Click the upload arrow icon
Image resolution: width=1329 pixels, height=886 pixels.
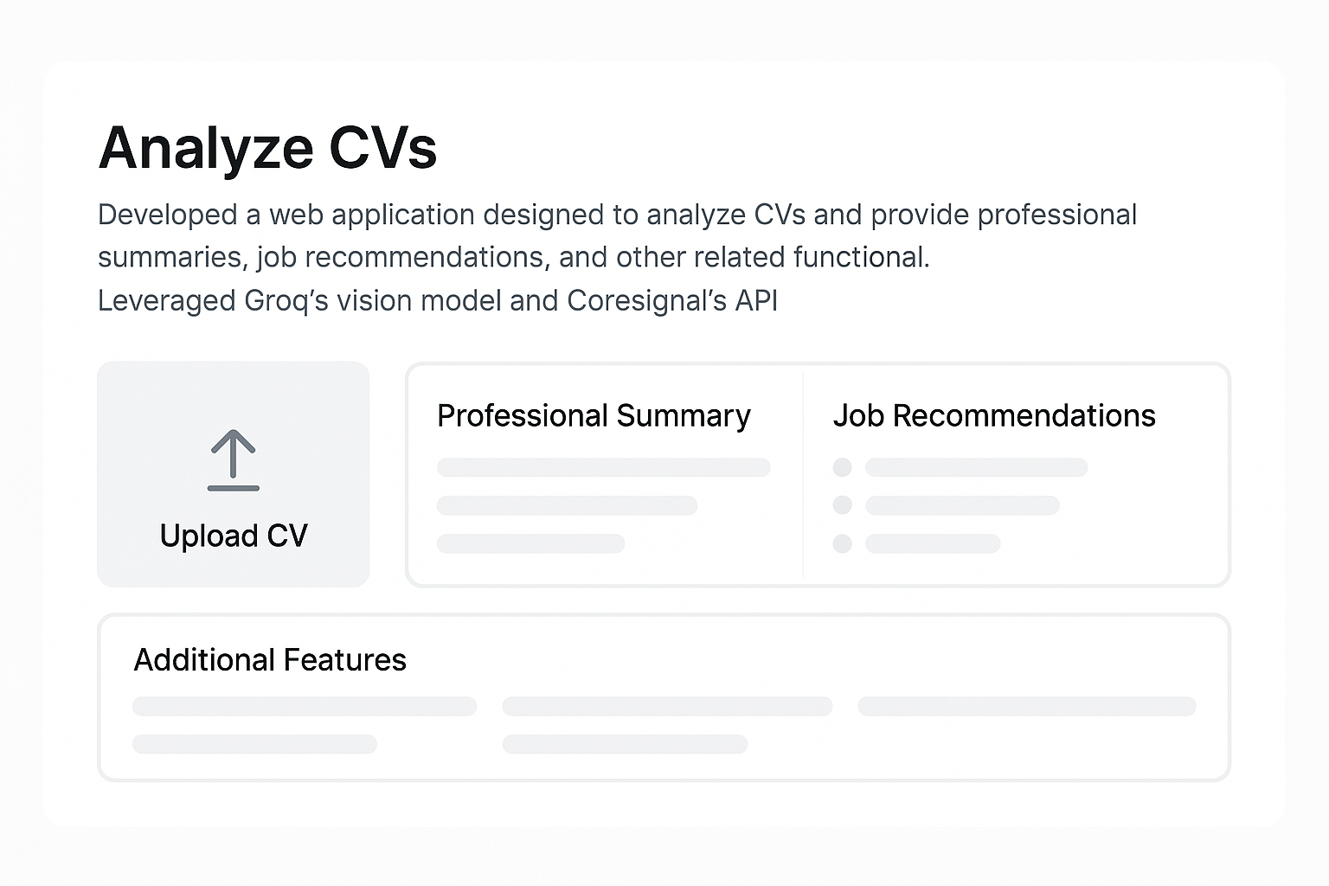(234, 460)
